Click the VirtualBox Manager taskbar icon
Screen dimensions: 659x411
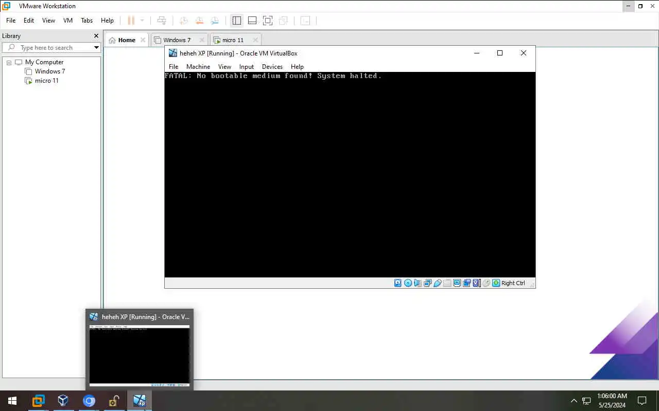click(x=63, y=401)
